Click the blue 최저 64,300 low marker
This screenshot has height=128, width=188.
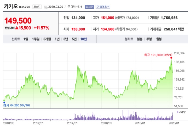pyautogui.click(x=4, y=102)
